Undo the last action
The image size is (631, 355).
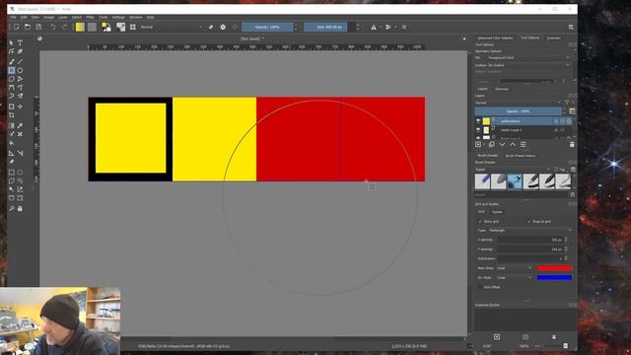[52, 27]
